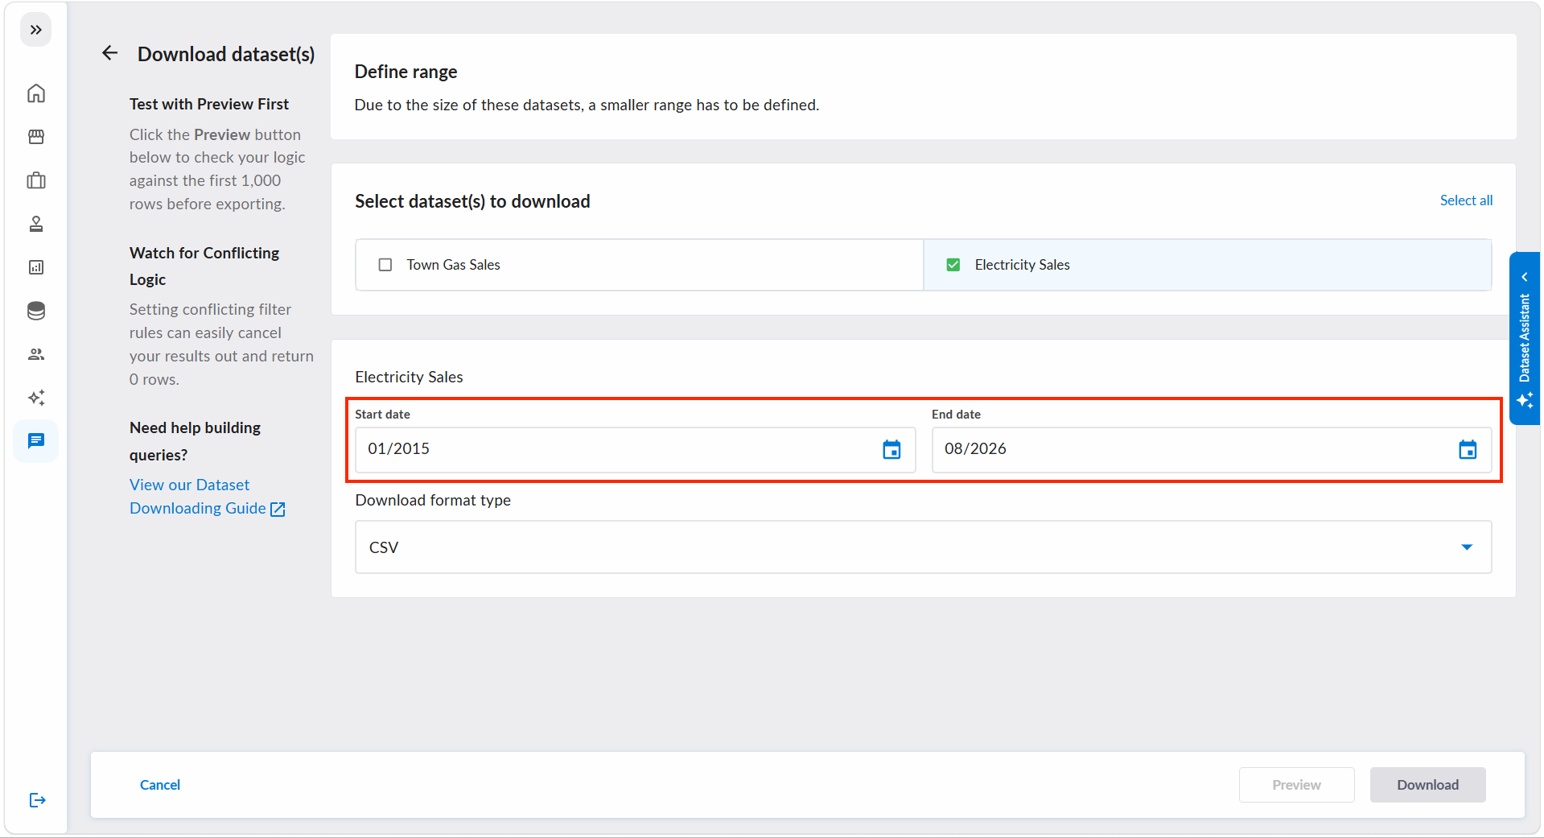Uncheck the Electricity Sales checkbox
Image resolution: width=1544 pixels, height=838 pixels.
pyautogui.click(x=953, y=265)
